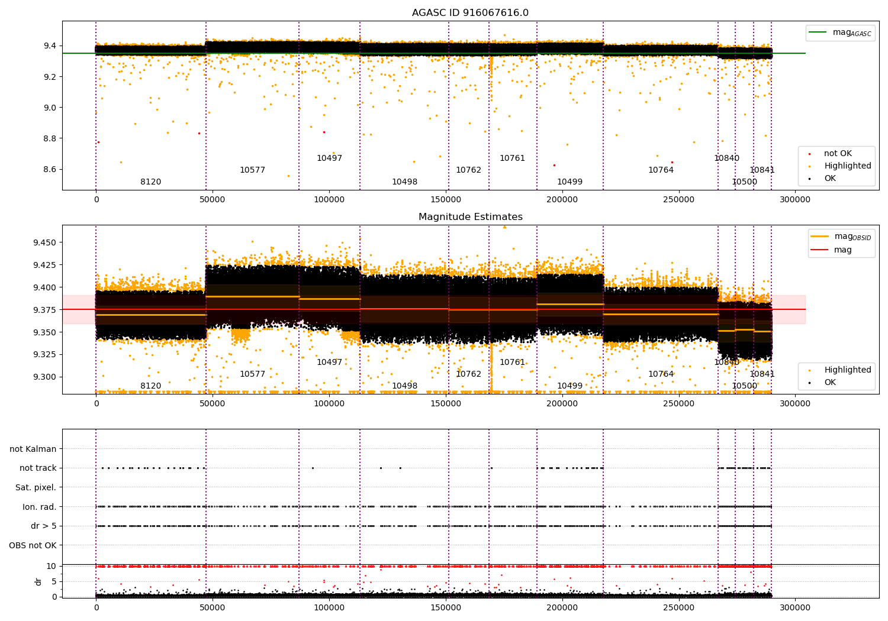Click obsid label 10761 in top plot

point(512,159)
